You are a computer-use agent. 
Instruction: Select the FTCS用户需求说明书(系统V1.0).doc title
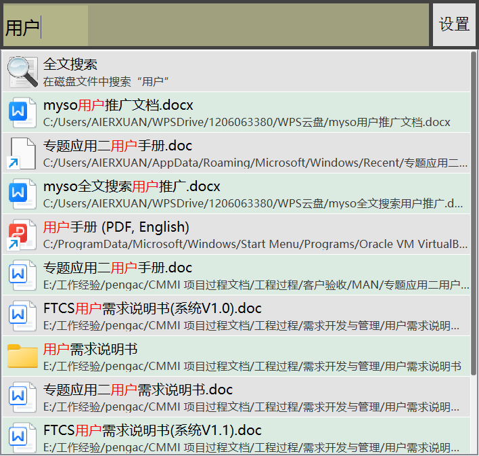[152, 308]
